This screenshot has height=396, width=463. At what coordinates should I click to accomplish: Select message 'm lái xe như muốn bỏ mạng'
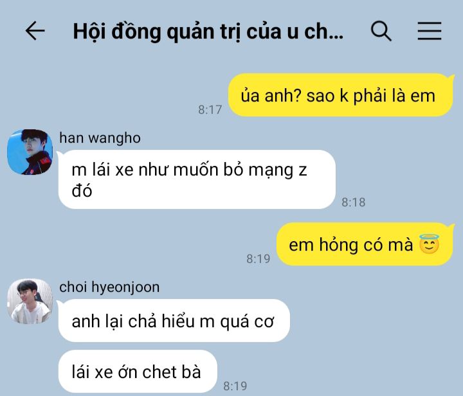point(197,179)
